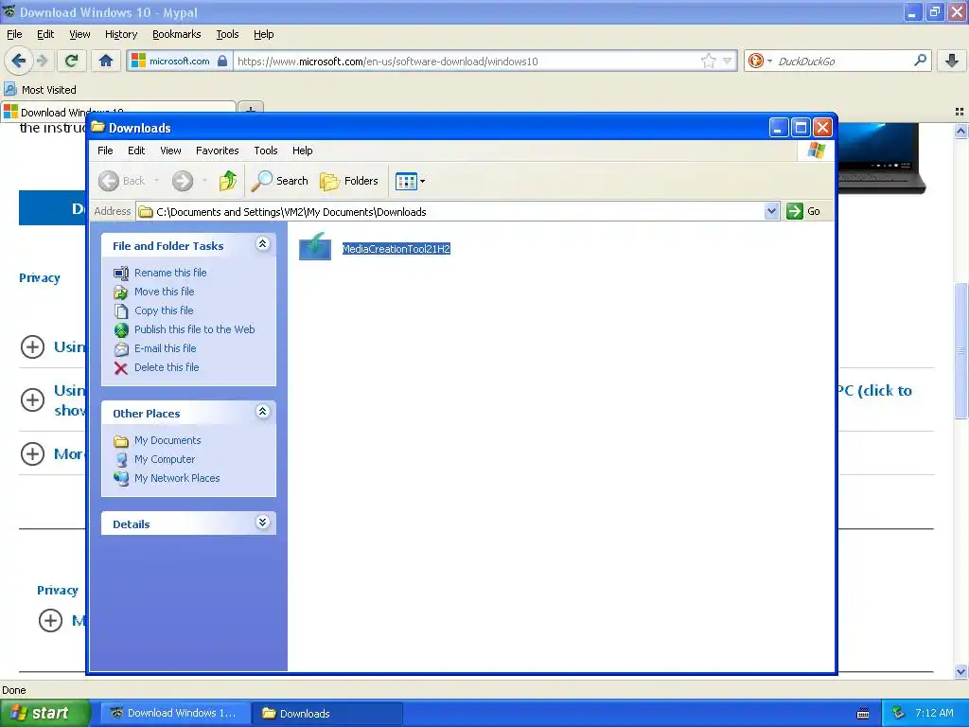The width and height of the screenshot is (969, 727).
Task: Open the Mypal Tools menu
Action: point(227,34)
